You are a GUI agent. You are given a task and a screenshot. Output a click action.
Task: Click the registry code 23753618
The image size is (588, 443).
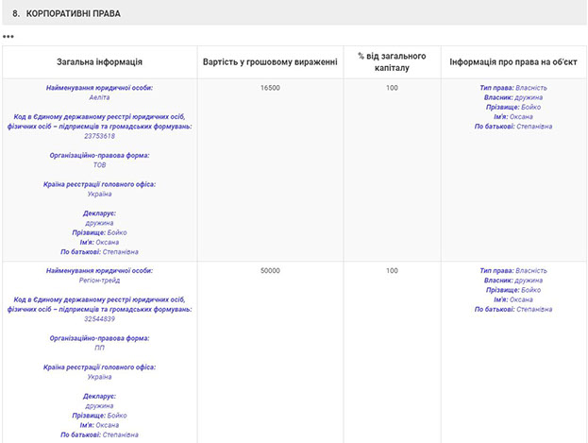pos(100,136)
